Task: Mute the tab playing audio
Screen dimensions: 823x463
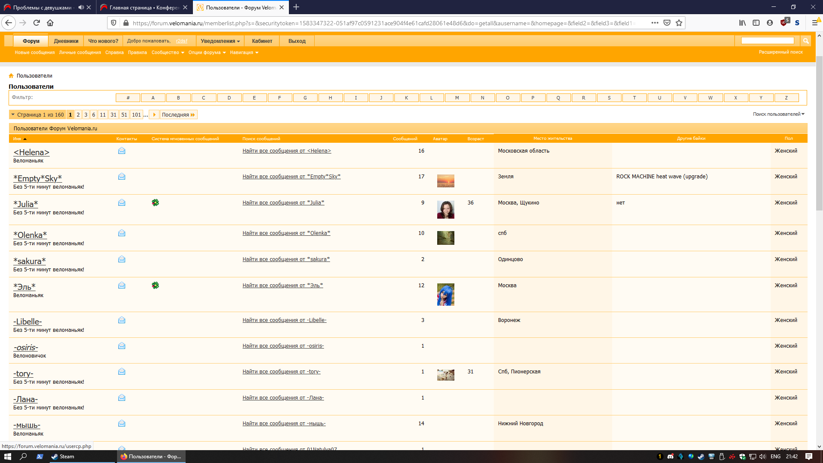Action: (81, 7)
